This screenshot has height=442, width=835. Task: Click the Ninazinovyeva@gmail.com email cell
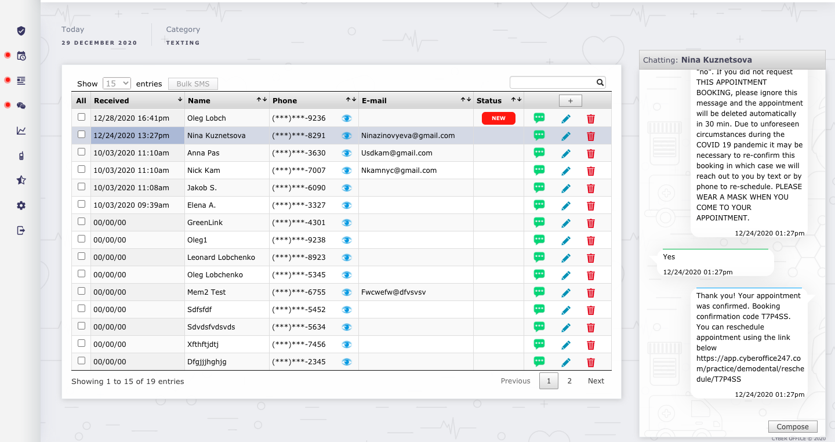[416, 135]
